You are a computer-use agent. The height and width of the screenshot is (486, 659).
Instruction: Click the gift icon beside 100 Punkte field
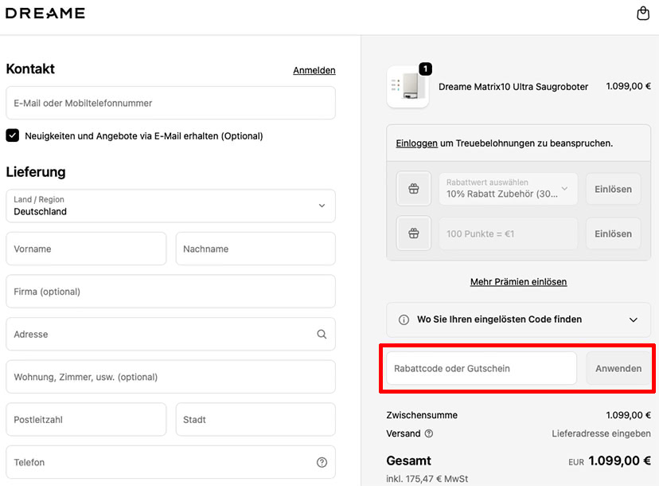pyautogui.click(x=413, y=233)
